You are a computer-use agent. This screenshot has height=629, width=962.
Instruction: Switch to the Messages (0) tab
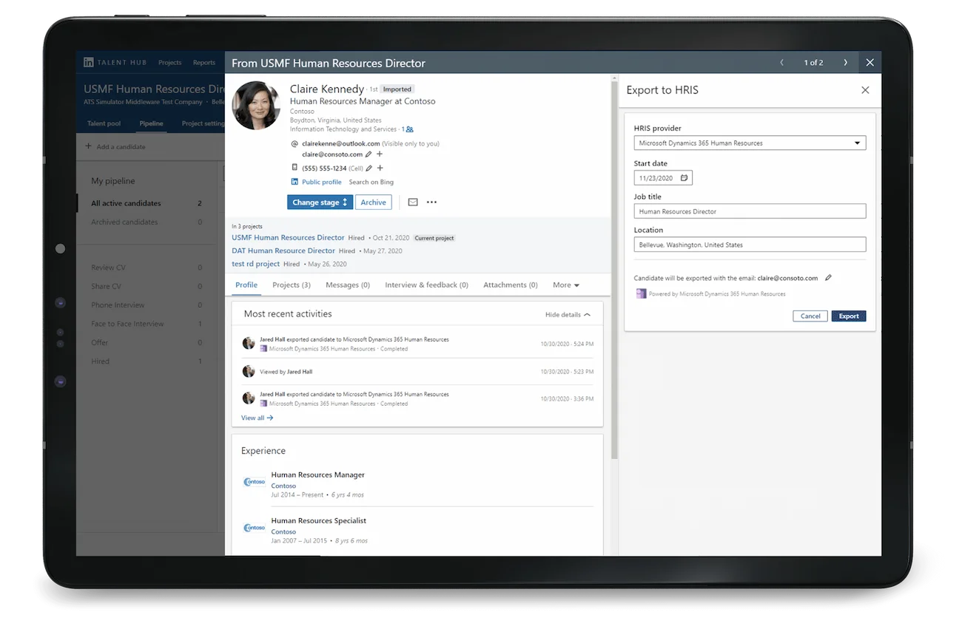click(348, 285)
